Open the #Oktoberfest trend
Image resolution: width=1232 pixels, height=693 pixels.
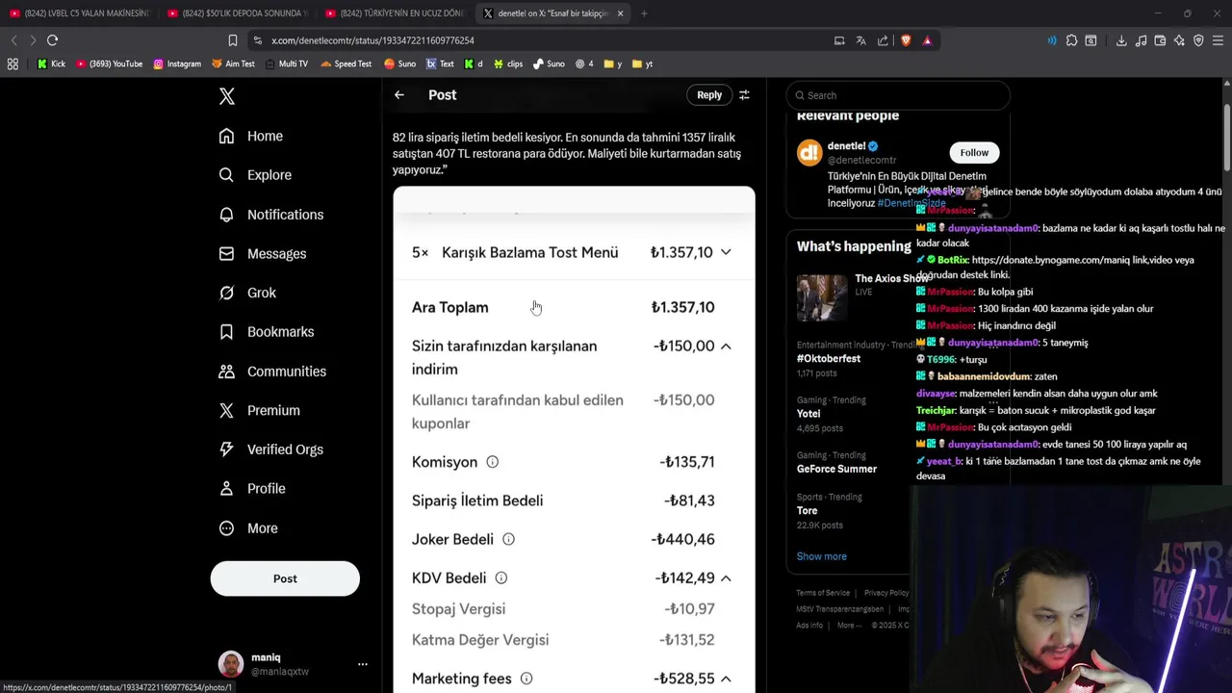click(828, 358)
